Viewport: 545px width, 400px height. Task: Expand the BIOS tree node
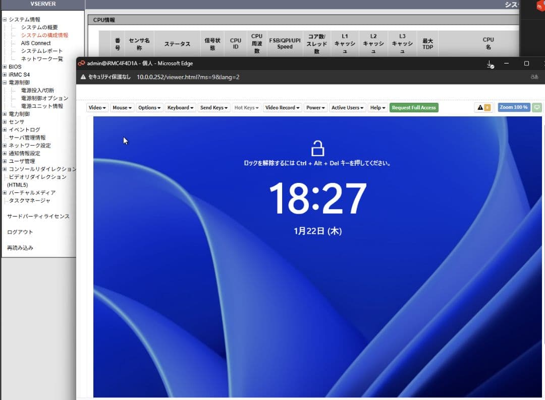[x=4, y=66]
